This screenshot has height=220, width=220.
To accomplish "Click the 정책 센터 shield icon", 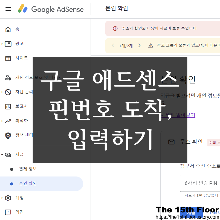I will click(x=8, y=135).
